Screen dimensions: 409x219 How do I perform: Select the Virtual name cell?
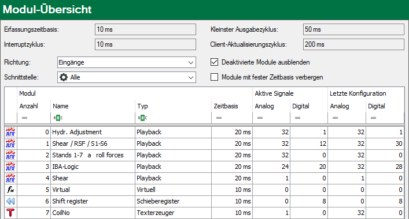(93, 190)
